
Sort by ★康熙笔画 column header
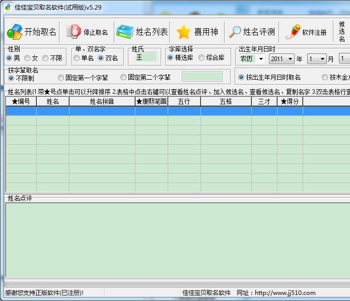pyautogui.click(x=151, y=101)
